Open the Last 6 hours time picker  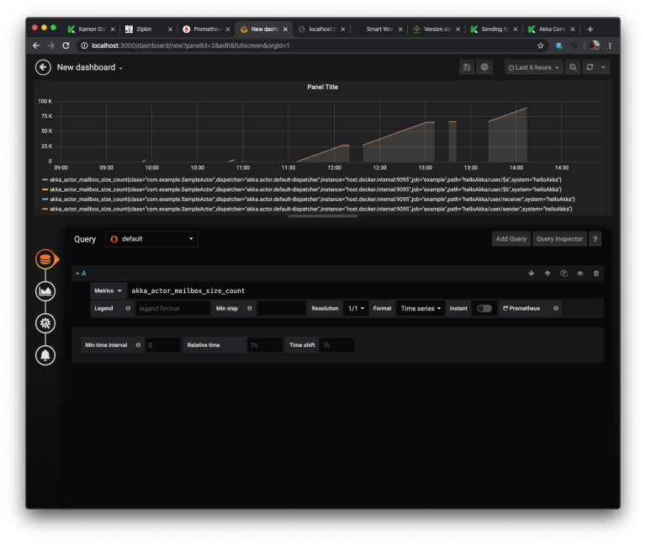click(533, 67)
